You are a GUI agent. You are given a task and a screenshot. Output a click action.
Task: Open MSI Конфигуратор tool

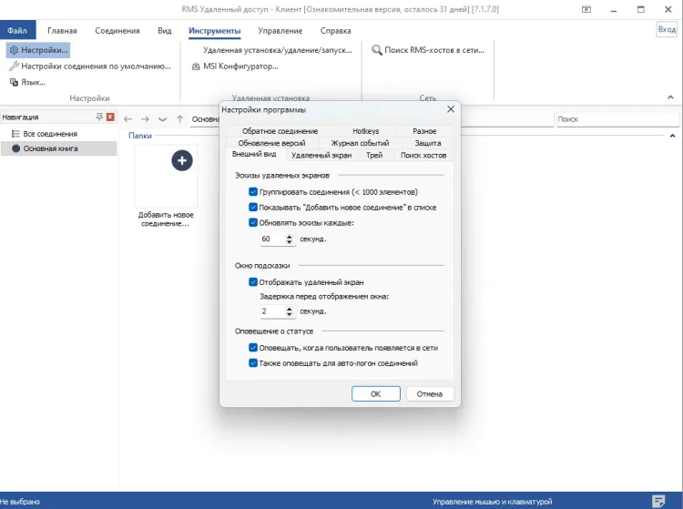coord(235,66)
